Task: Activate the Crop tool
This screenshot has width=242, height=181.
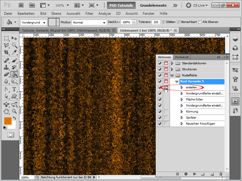Action: [x=6, y=52]
